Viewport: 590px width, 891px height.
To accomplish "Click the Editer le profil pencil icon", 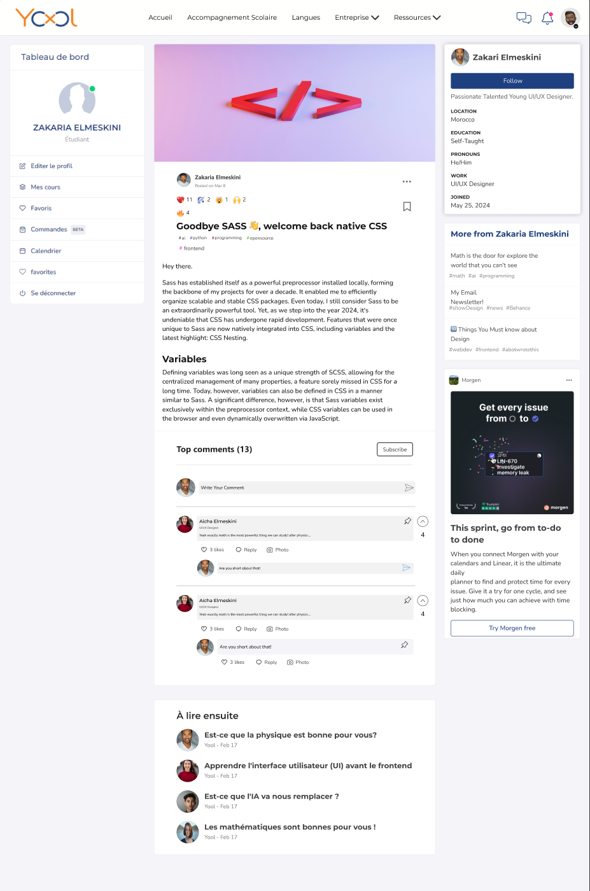I will point(22,166).
